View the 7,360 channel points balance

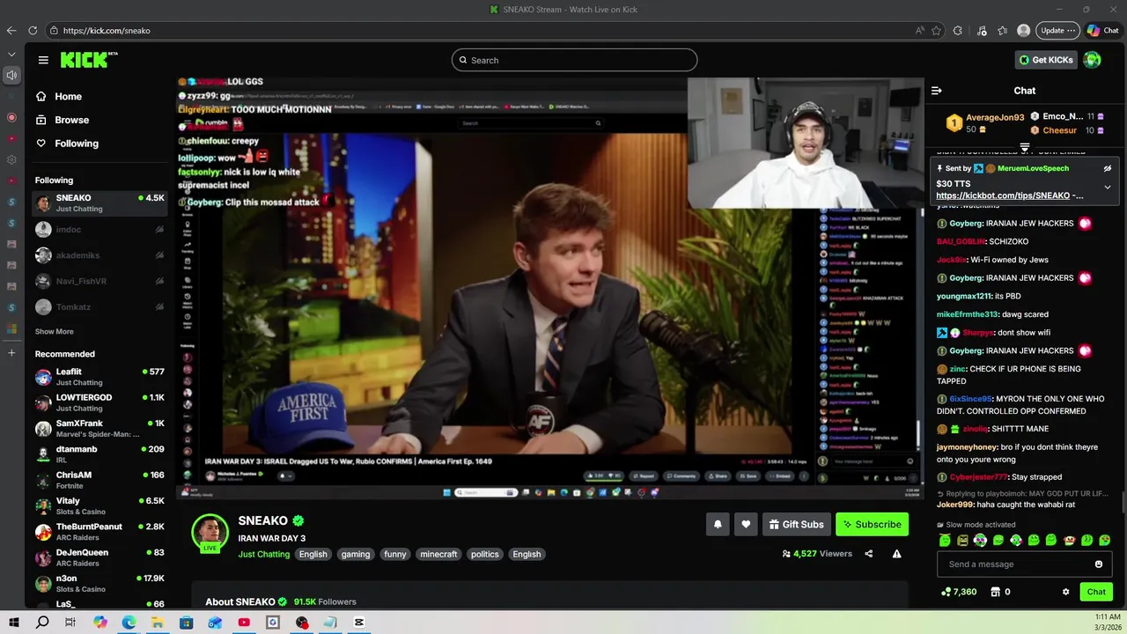959,592
